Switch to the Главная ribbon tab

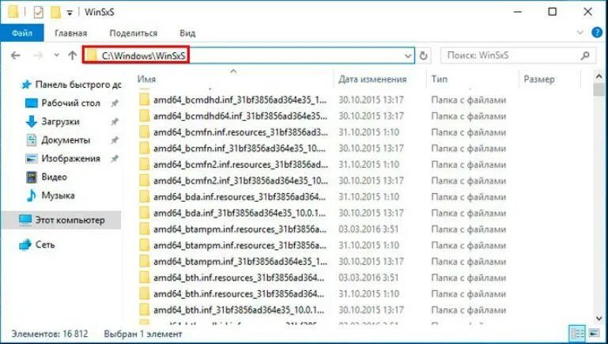pyautogui.click(x=70, y=33)
